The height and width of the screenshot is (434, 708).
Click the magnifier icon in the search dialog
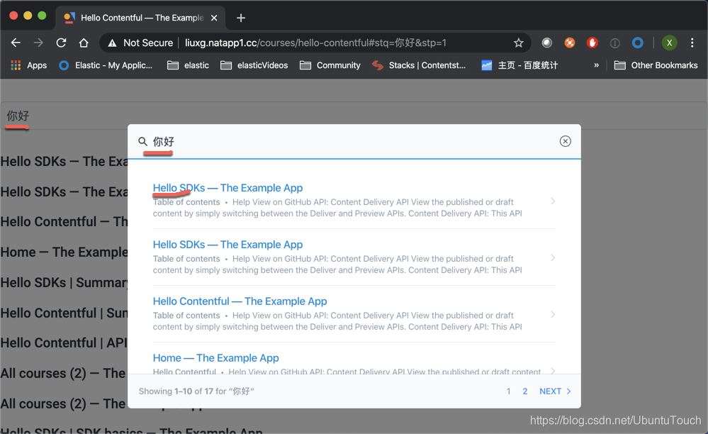point(142,140)
